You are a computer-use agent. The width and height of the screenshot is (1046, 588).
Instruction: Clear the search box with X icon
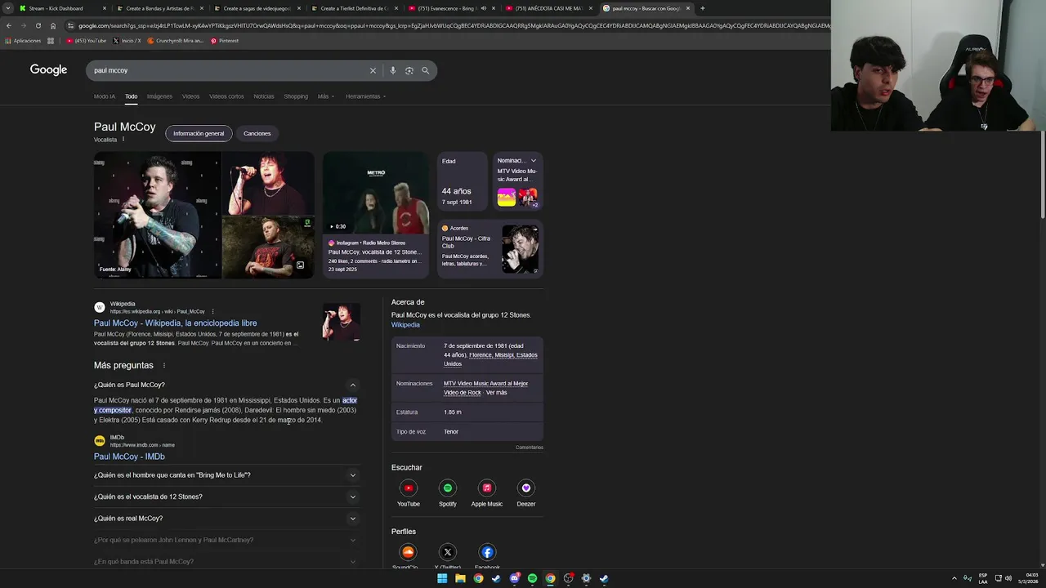point(373,70)
